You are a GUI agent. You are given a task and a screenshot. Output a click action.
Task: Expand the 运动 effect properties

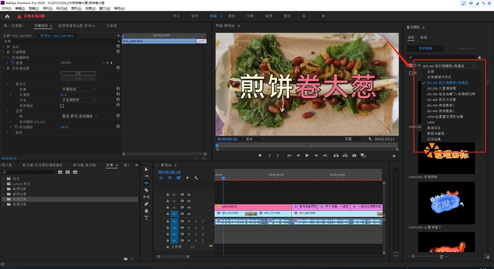[x=4, y=46]
